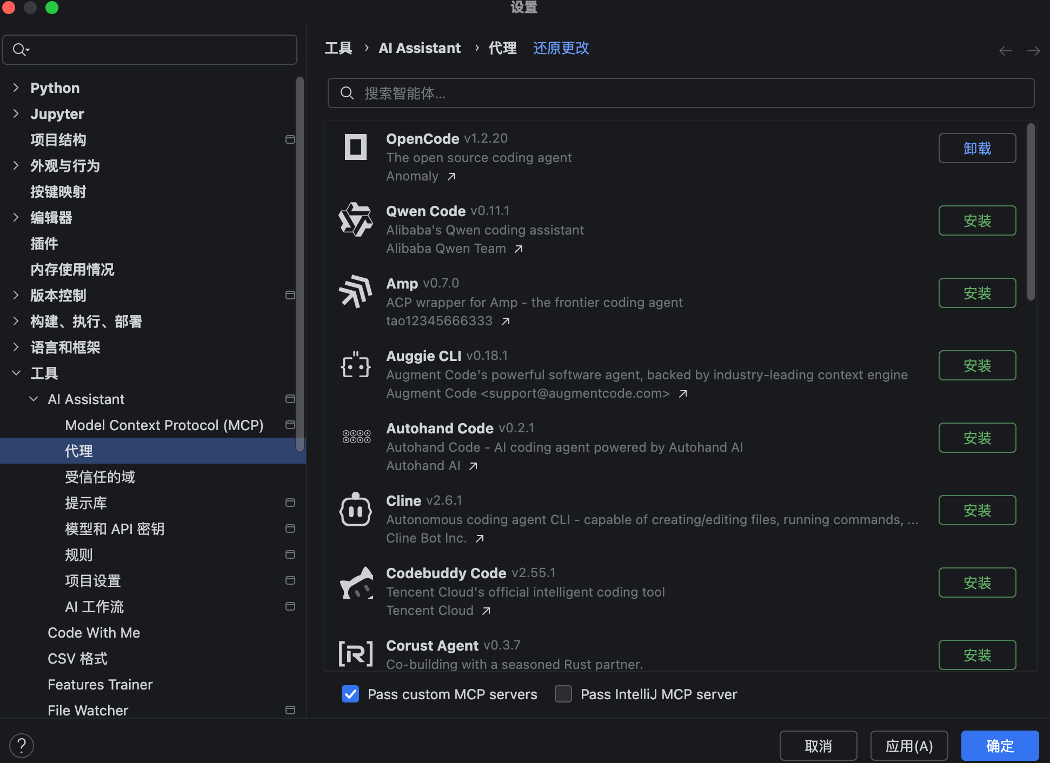Click the help question mark icon
Viewport: 1050px width, 763px height.
point(22,746)
